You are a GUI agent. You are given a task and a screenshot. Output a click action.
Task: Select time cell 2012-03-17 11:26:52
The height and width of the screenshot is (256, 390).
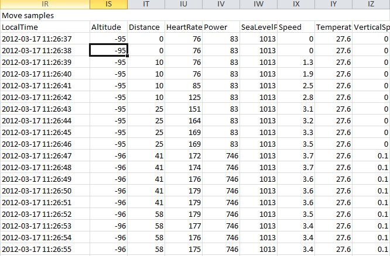[45, 214]
